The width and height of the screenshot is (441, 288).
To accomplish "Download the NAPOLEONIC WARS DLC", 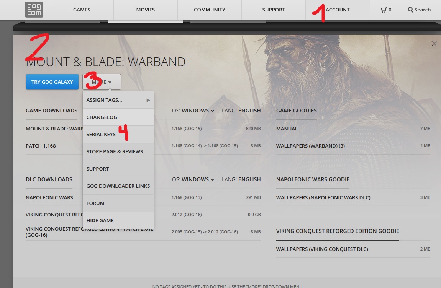I will [x=143, y=197].
